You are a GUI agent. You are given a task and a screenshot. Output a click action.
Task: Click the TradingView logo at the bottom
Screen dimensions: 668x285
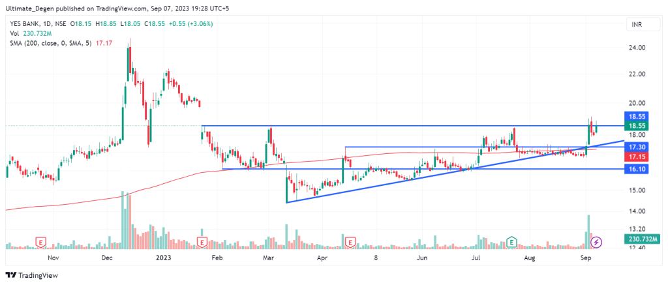click(31, 275)
